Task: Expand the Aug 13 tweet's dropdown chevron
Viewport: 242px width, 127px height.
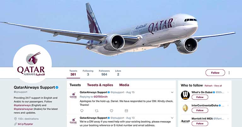Action: [x=172, y=118]
